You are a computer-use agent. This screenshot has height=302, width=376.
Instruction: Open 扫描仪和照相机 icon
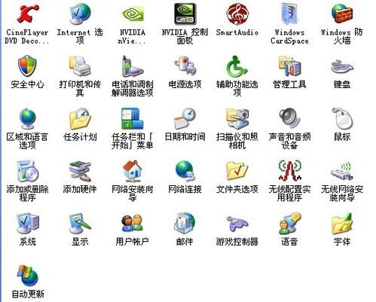[237, 119]
